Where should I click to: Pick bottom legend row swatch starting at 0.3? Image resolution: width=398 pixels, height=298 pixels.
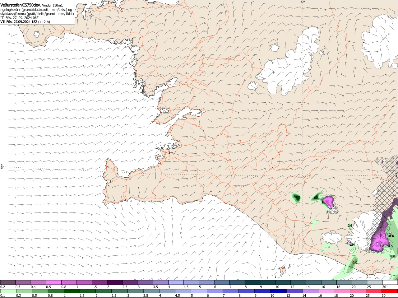pos(24,291)
